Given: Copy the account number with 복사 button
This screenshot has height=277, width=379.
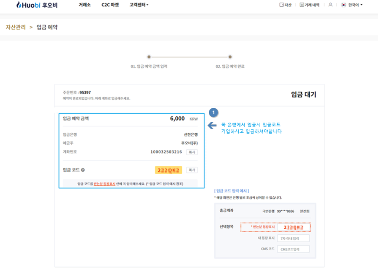Looking at the screenshot, I should pyautogui.click(x=192, y=152).
